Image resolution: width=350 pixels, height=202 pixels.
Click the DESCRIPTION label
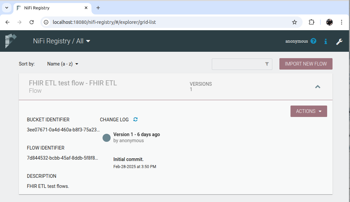pyautogui.click(x=41, y=176)
